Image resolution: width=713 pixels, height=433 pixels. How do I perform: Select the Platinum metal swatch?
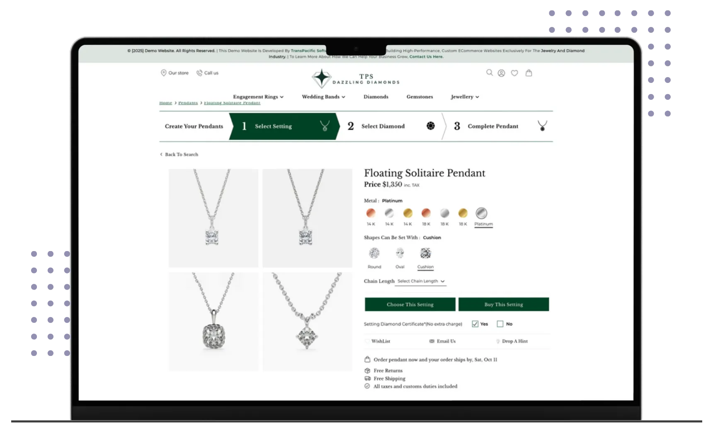pyautogui.click(x=481, y=213)
